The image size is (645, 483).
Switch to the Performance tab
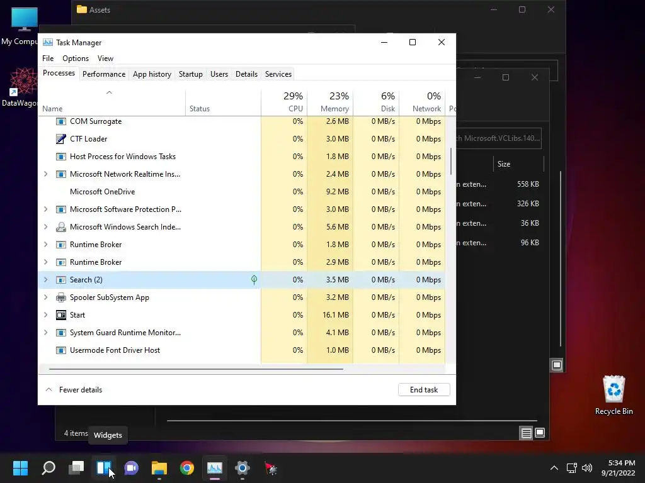tap(104, 74)
